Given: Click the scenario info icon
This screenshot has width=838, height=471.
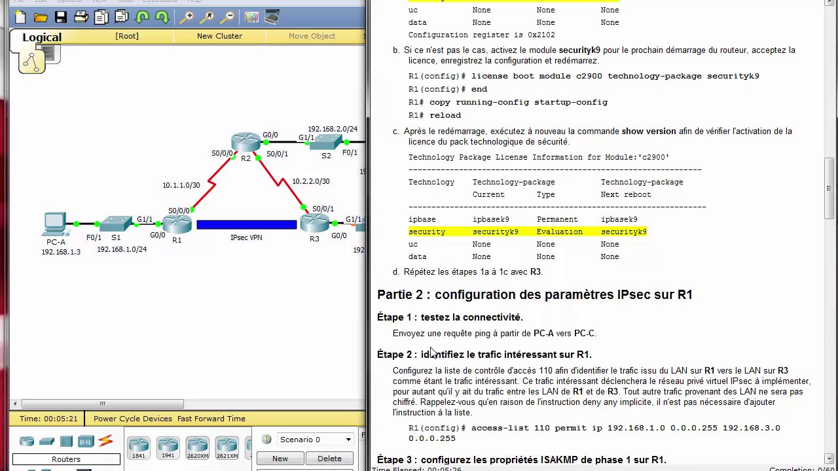Looking at the screenshot, I should tap(266, 439).
